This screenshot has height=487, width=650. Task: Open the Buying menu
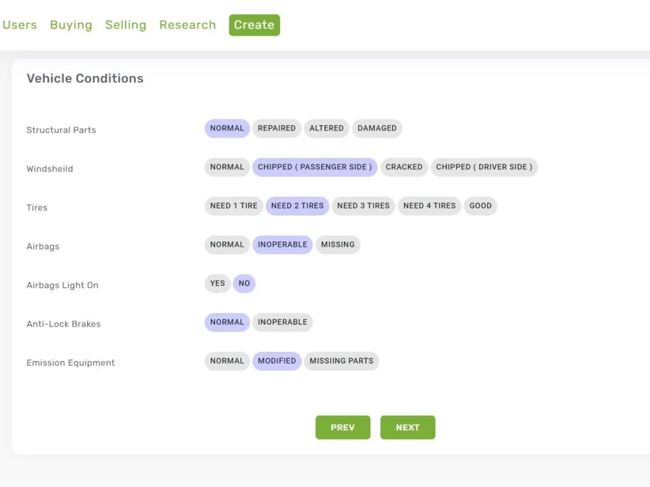[x=71, y=25]
